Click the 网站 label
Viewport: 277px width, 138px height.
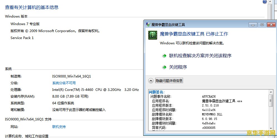(x=14, y=127)
